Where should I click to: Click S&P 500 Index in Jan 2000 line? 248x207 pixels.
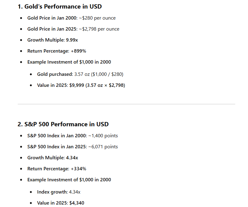(x=72, y=136)
